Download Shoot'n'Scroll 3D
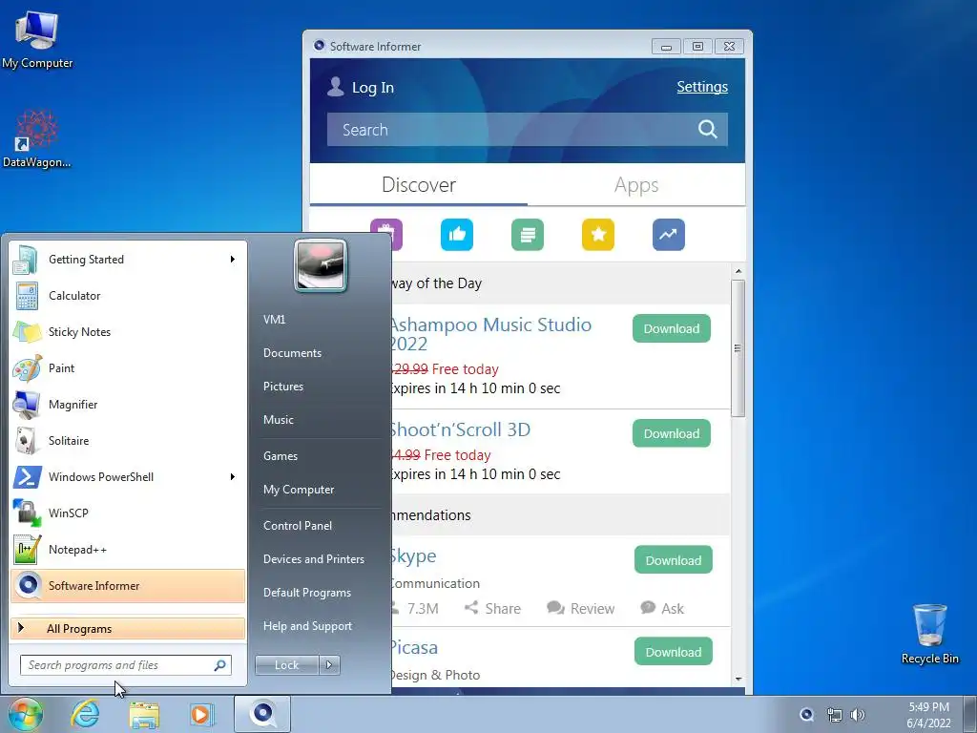The width and height of the screenshot is (977, 733). click(671, 433)
